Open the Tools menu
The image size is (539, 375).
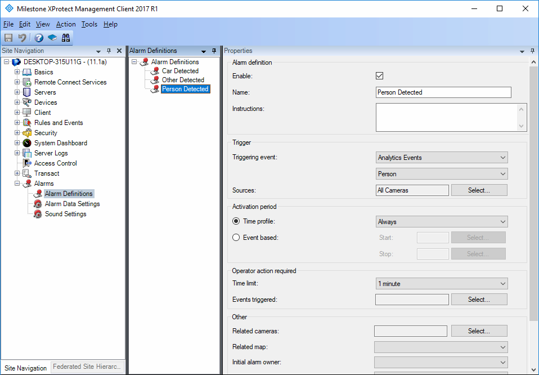coord(89,24)
